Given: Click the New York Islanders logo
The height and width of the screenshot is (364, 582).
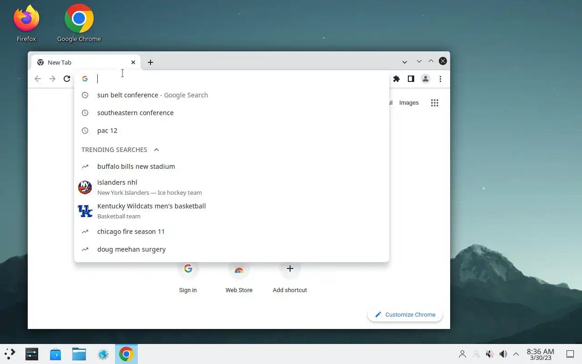Looking at the screenshot, I should tap(85, 187).
